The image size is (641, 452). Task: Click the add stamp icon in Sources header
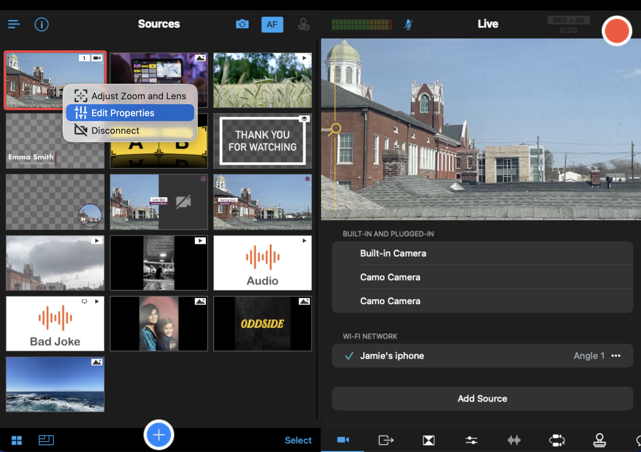(304, 24)
